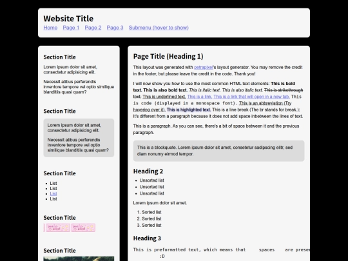The image size is (348, 261).
Task: Click the second Sorted list item
Action: (x=151, y=219)
